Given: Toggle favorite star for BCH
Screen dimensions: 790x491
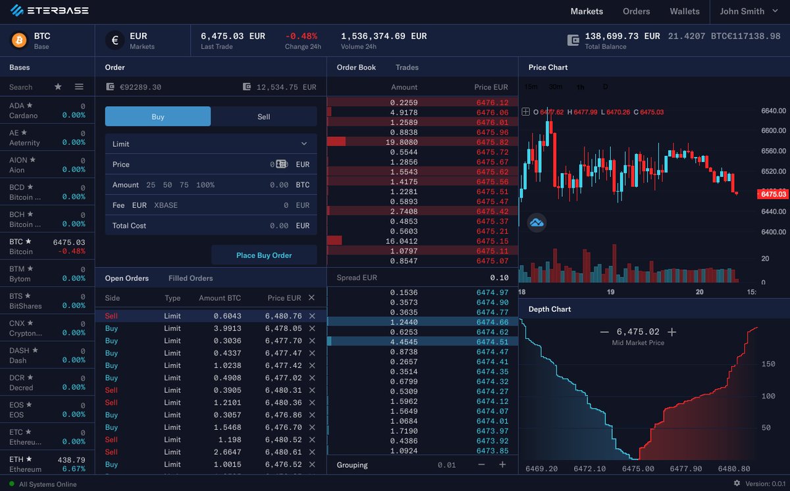Looking at the screenshot, I should pos(30,214).
